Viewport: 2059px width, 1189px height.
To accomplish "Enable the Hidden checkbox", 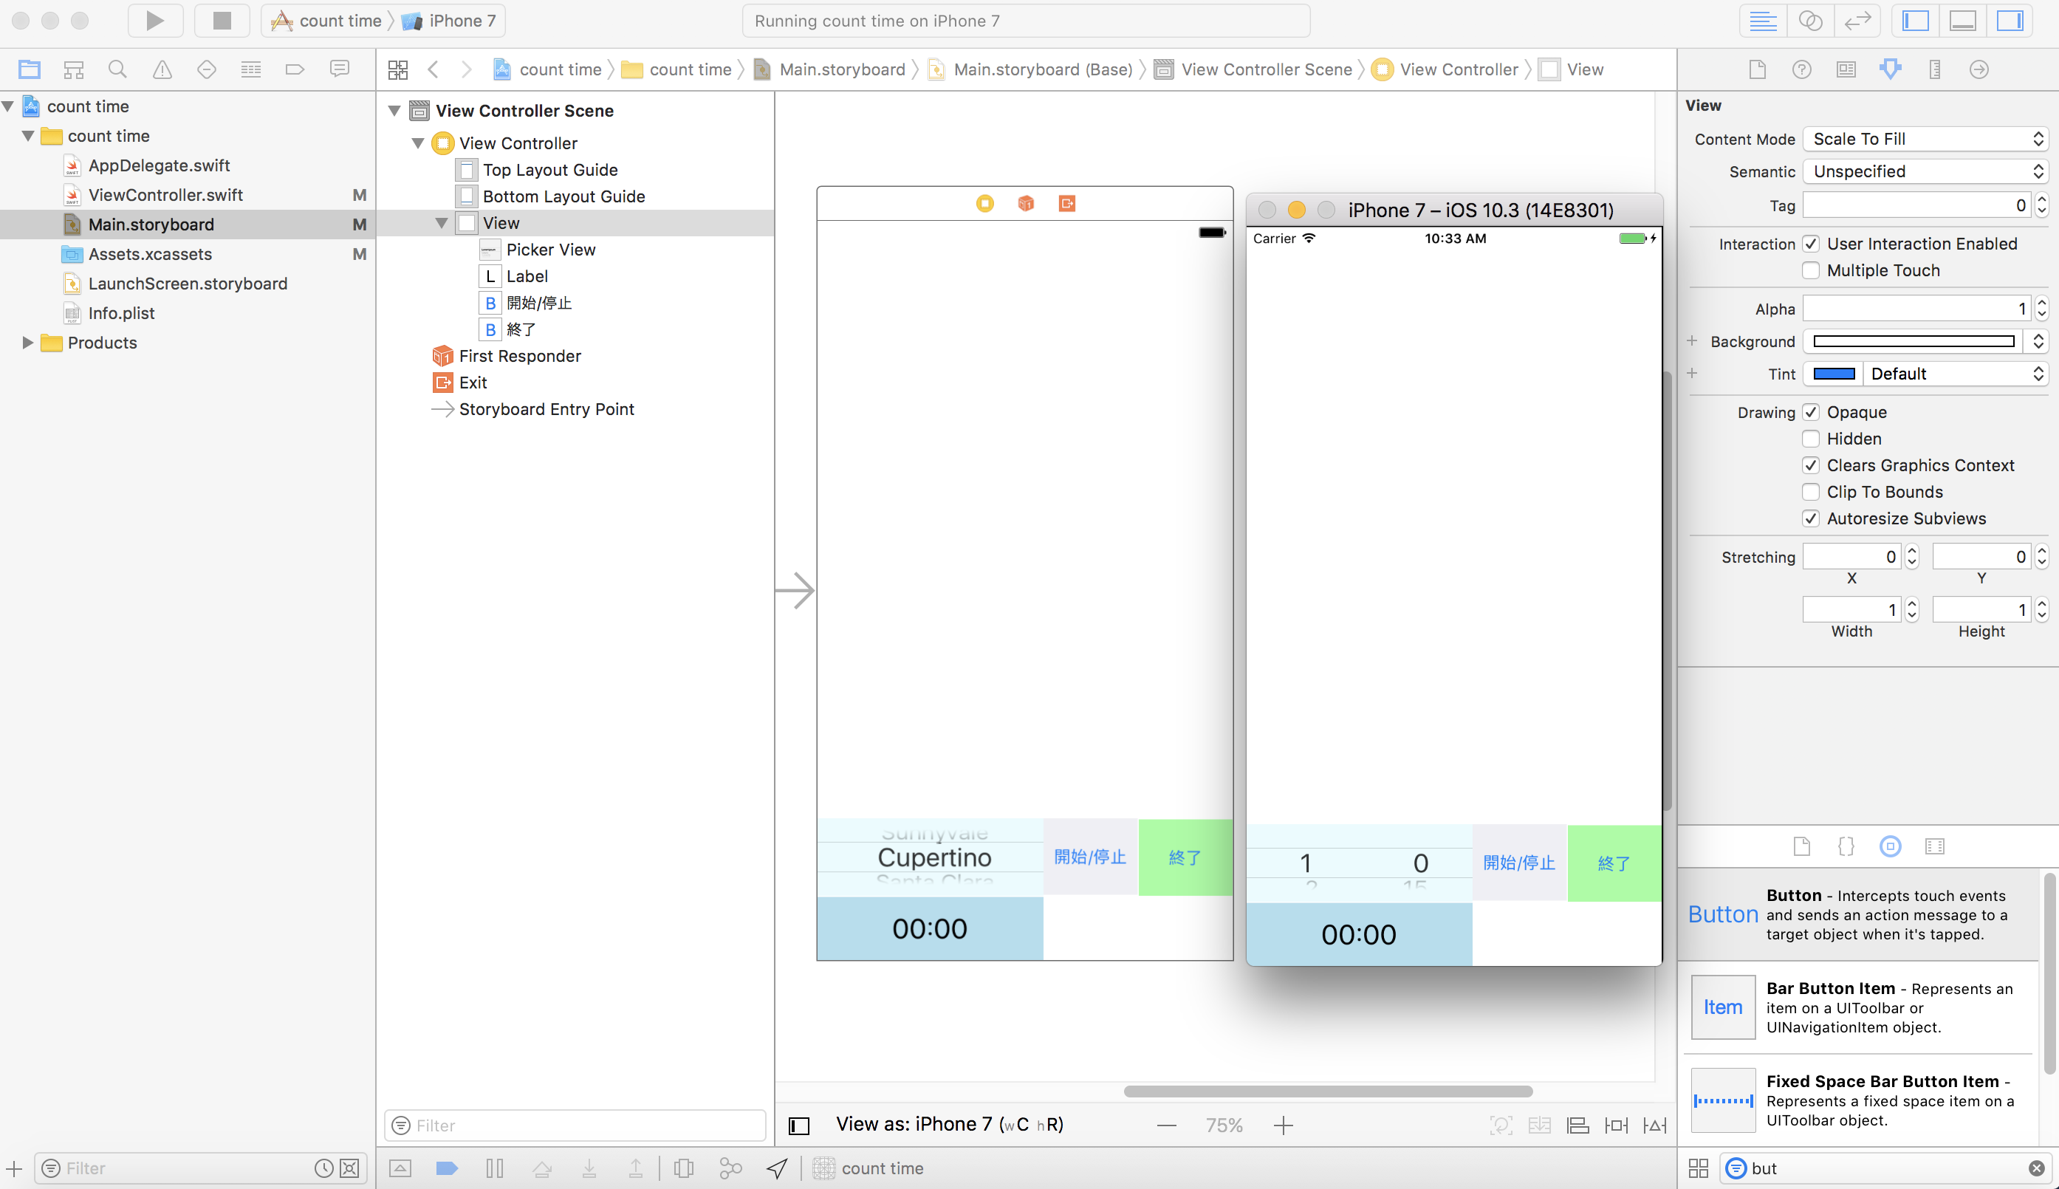I will coord(1811,439).
